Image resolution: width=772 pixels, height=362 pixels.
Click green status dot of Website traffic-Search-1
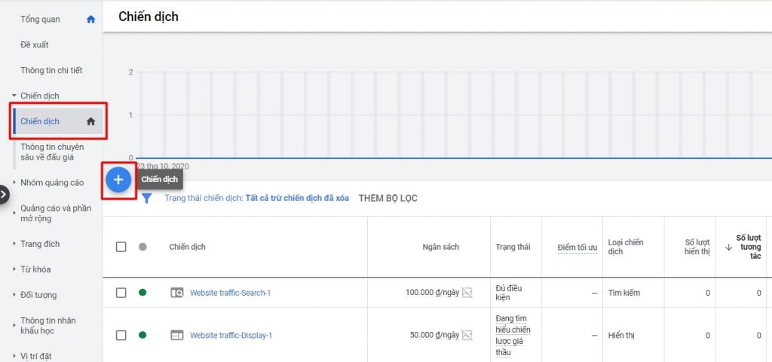point(142,293)
